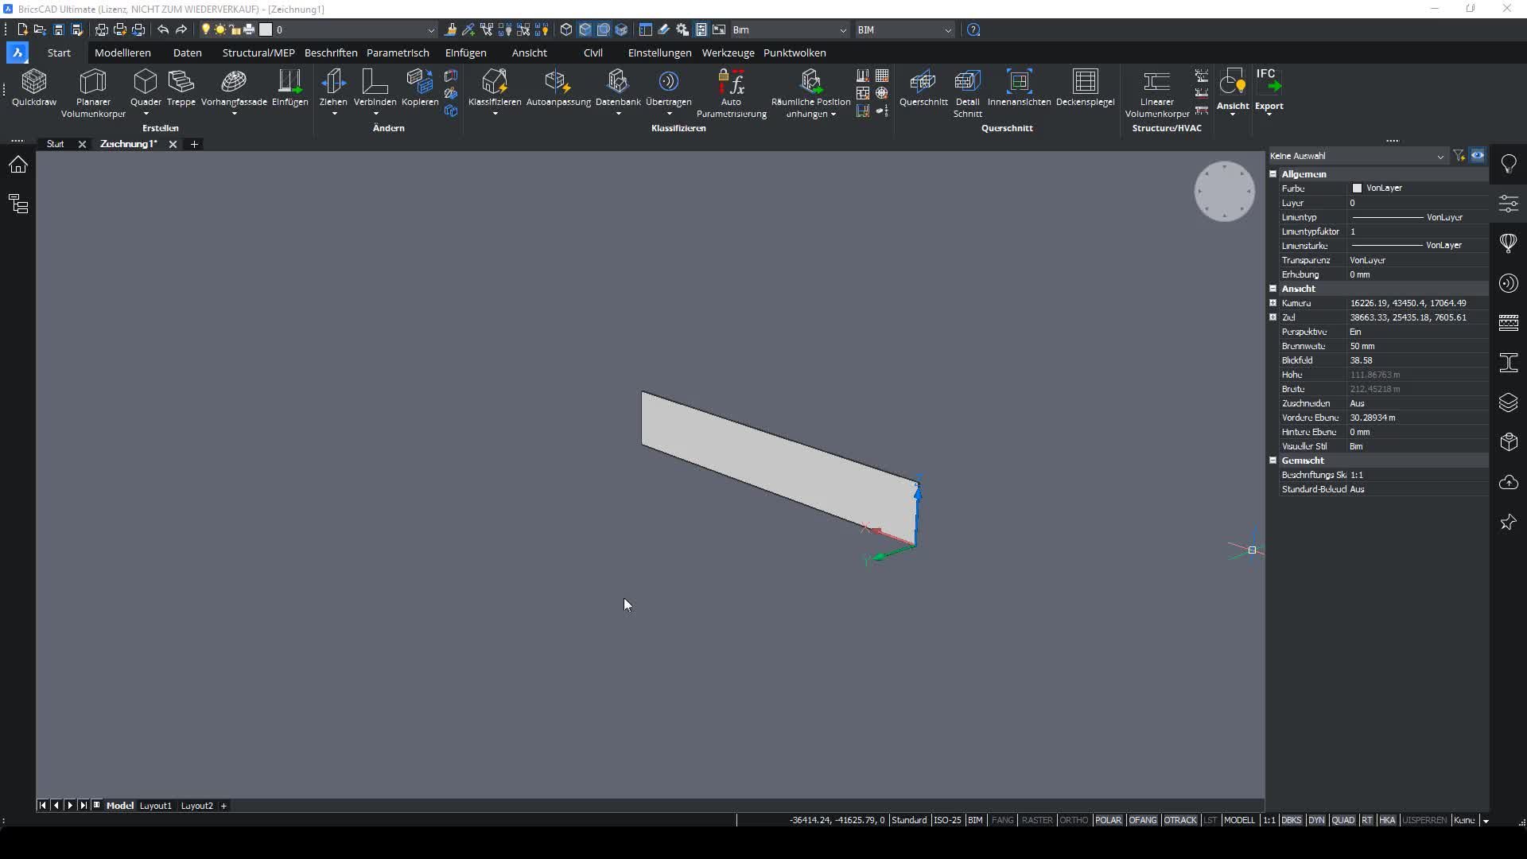This screenshot has height=859, width=1527.
Task: Click the Kopieren tool
Action: [x=420, y=87]
